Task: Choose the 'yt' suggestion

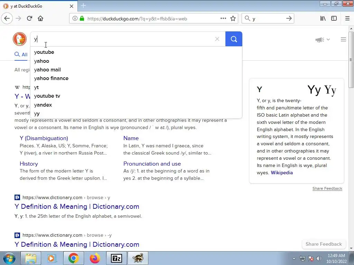Action: (x=136, y=87)
